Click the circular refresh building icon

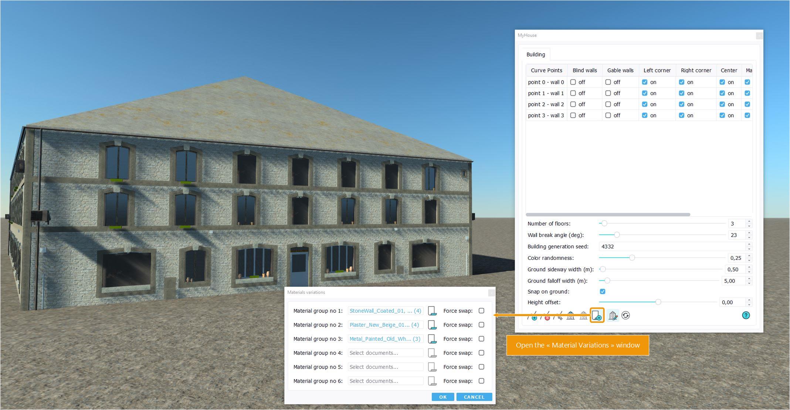coord(625,315)
